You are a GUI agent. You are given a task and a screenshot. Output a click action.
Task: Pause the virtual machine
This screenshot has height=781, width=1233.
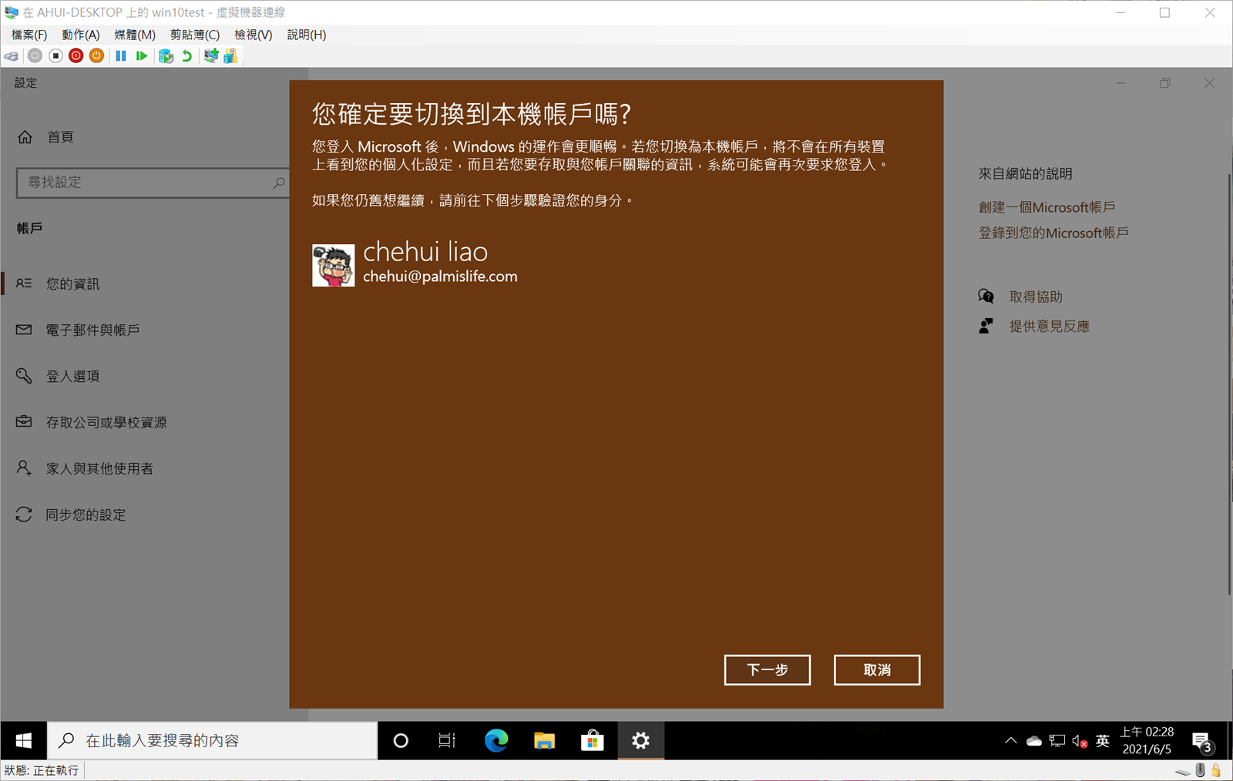coord(121,56)
